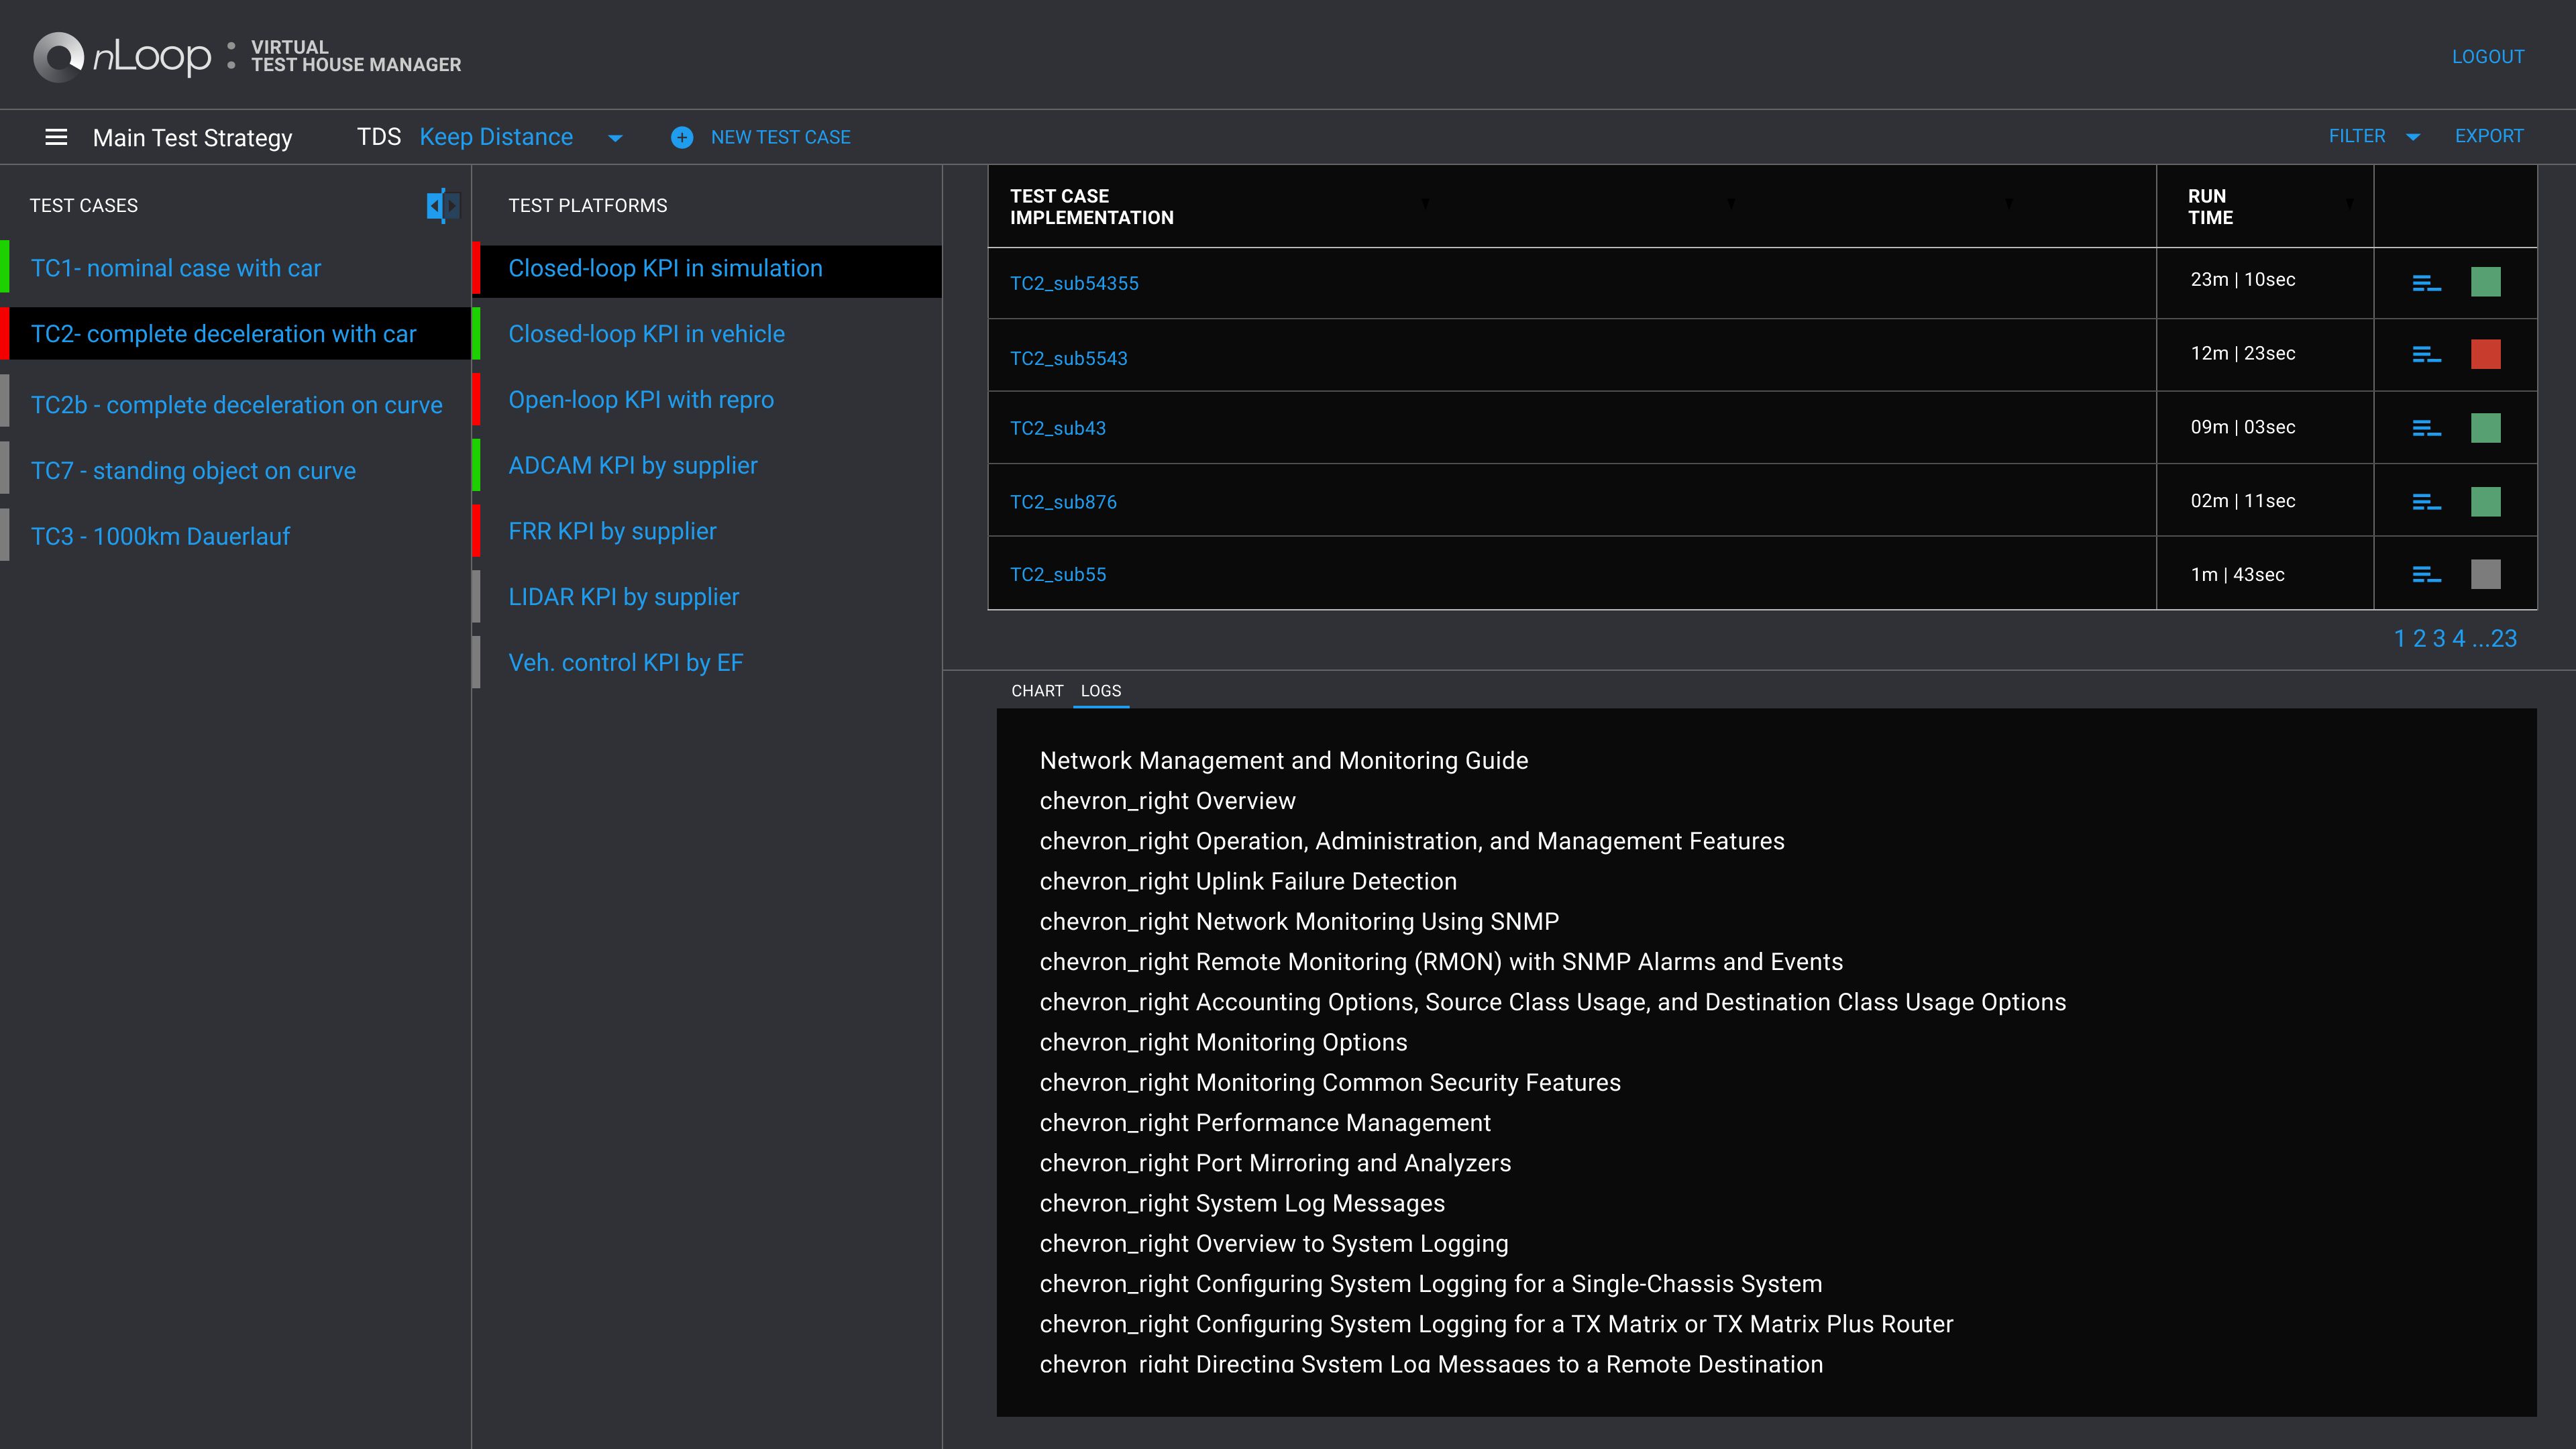Screen dimensions: 2576x1449
Task: Click log line System Log Messages
Action: (1242, 1204)
